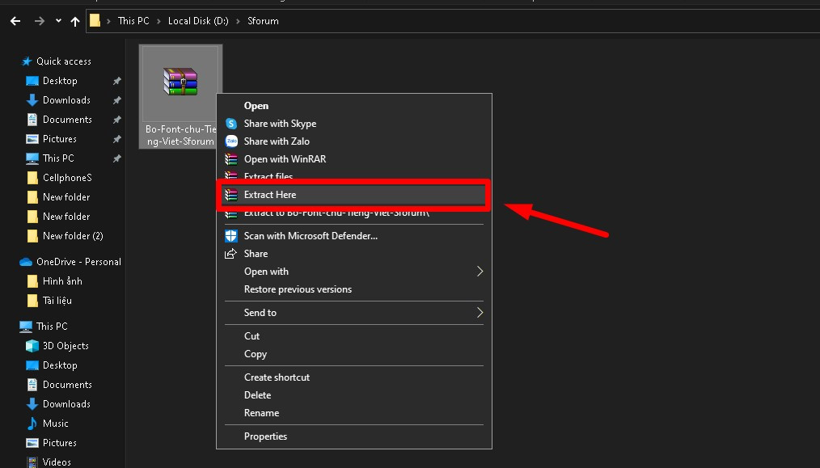The width and height of the screenshot is (820, 468).
Task: Select the WinRAR archive file thumbnail
Action: tap(180, 82)
